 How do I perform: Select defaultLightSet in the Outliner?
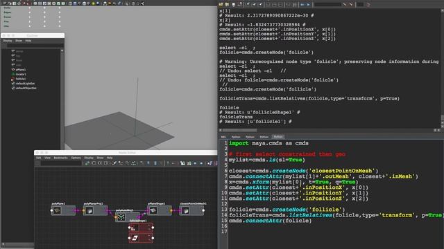pos(23,84)
